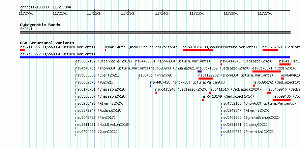The image size is (300, 148).
Task: Select the red bar under nsv6407371
Action: 270,50
